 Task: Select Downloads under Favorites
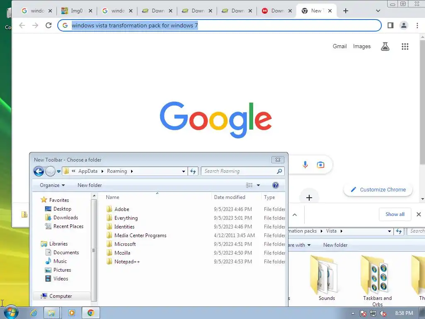click(x=66, y=218)
